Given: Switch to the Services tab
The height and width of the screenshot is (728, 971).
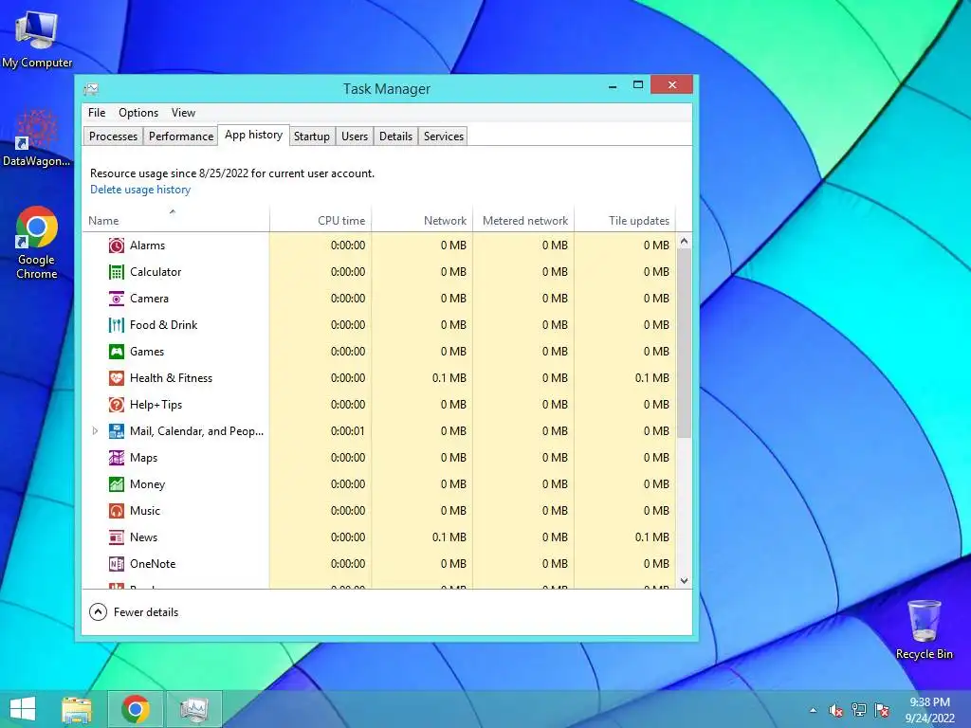Looking at the screenshot, I should click(444, 136).
